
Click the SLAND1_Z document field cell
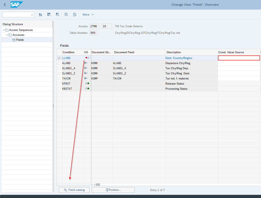coord(139,73)
